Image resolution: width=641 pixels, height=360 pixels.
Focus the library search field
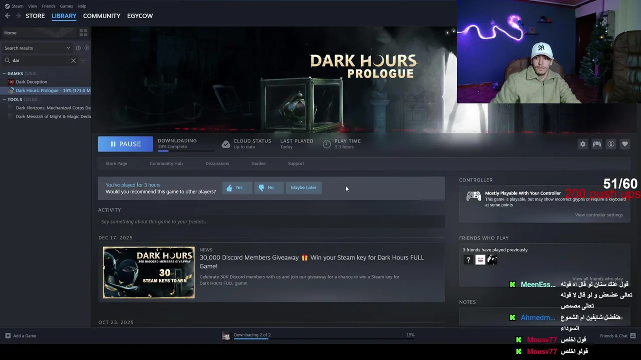(40, 60)
